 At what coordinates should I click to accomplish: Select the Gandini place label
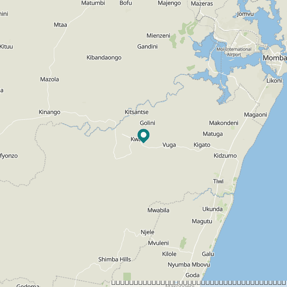[x=148, y=47]
